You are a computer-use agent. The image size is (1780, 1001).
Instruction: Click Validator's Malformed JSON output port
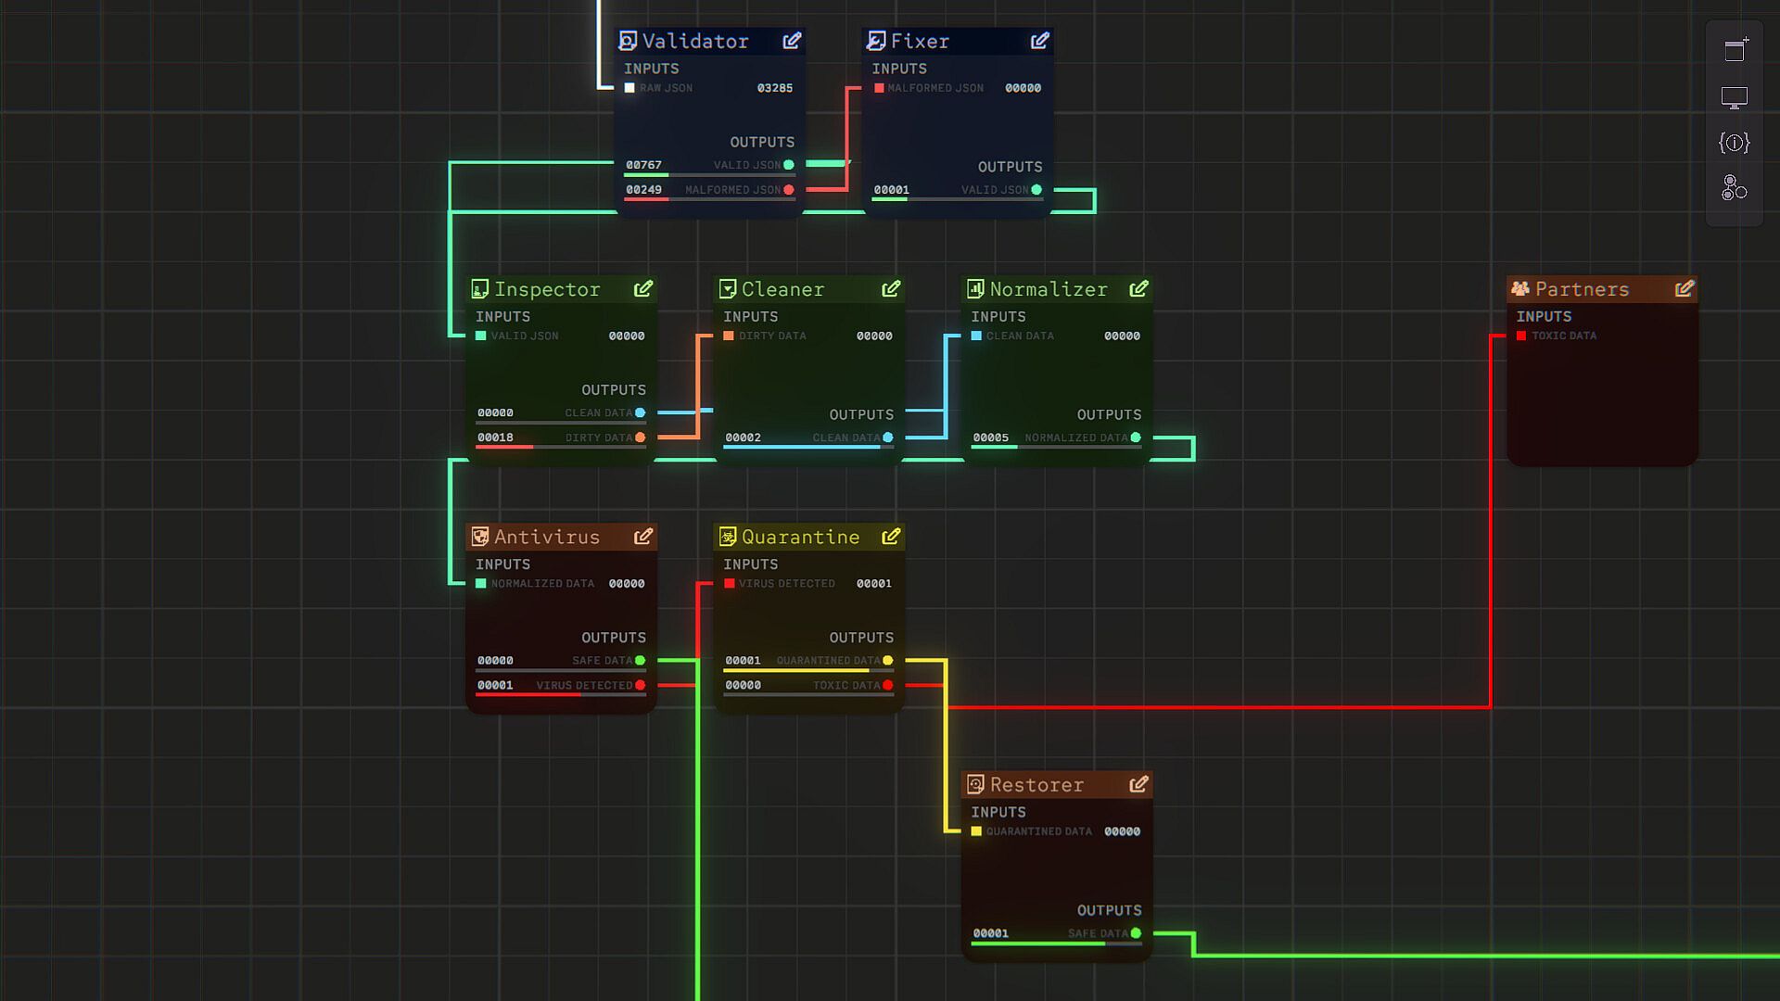[789, 190]
